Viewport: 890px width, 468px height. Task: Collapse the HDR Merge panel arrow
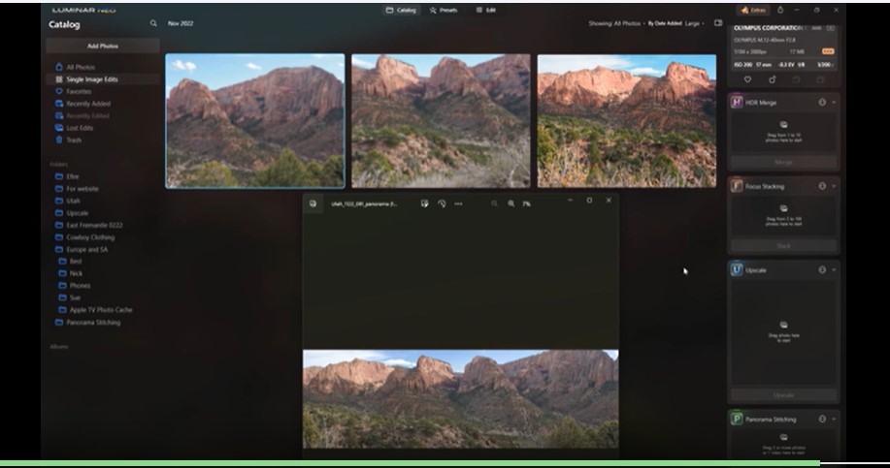pos(834,103)
